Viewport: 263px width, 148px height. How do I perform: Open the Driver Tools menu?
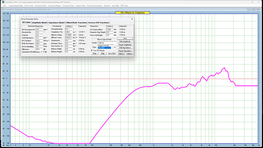[x=29, y=6]
